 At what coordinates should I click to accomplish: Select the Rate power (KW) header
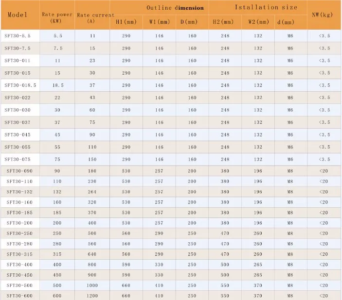point(57,17)
